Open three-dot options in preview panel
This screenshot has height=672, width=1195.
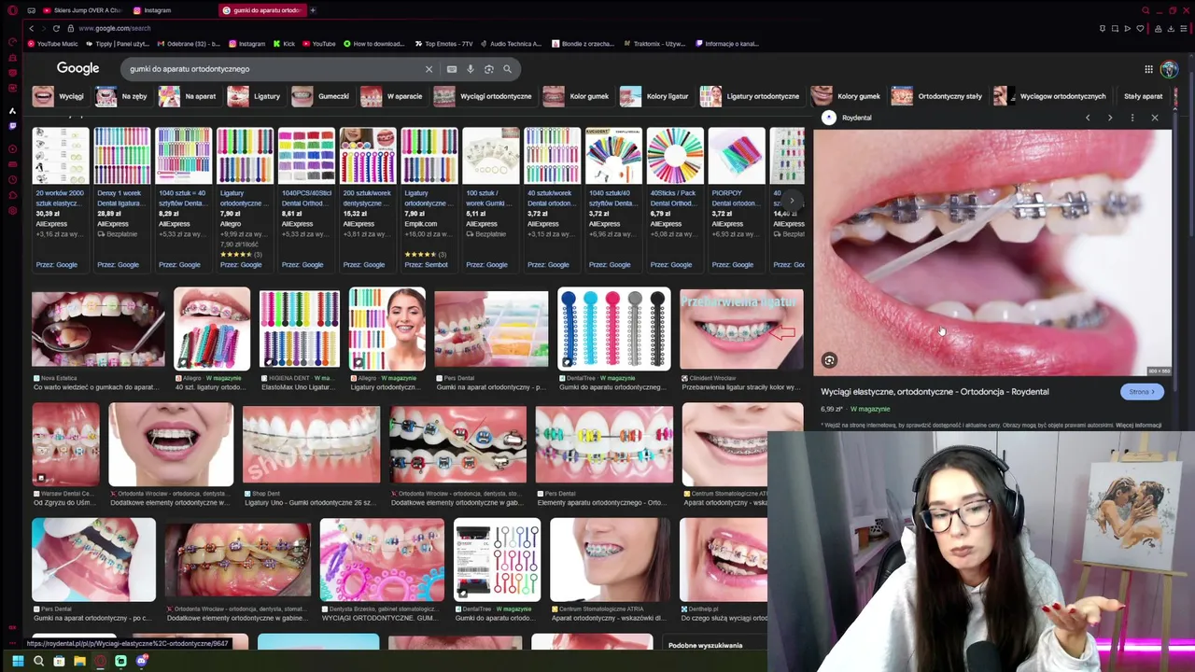1132,118
